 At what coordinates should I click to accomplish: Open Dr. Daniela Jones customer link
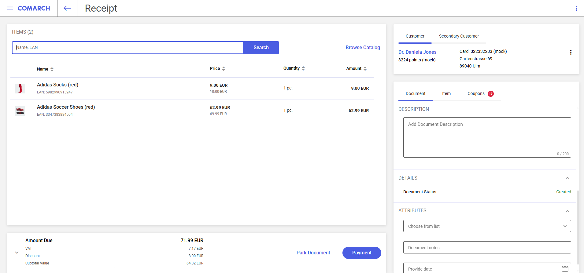click(x=417, y=52)
